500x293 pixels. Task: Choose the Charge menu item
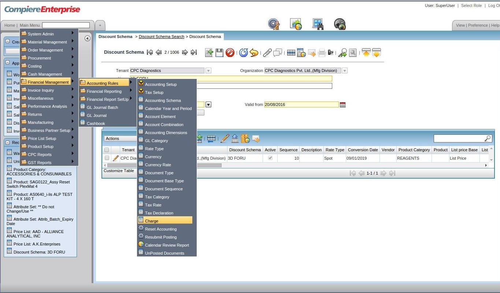click(x=165, y=221)
